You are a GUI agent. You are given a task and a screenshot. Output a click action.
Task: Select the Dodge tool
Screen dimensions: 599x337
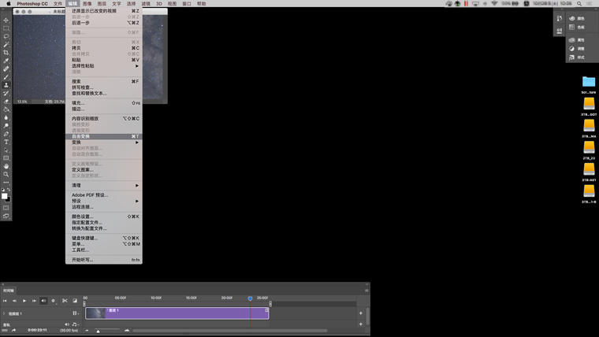pos(6,125)
